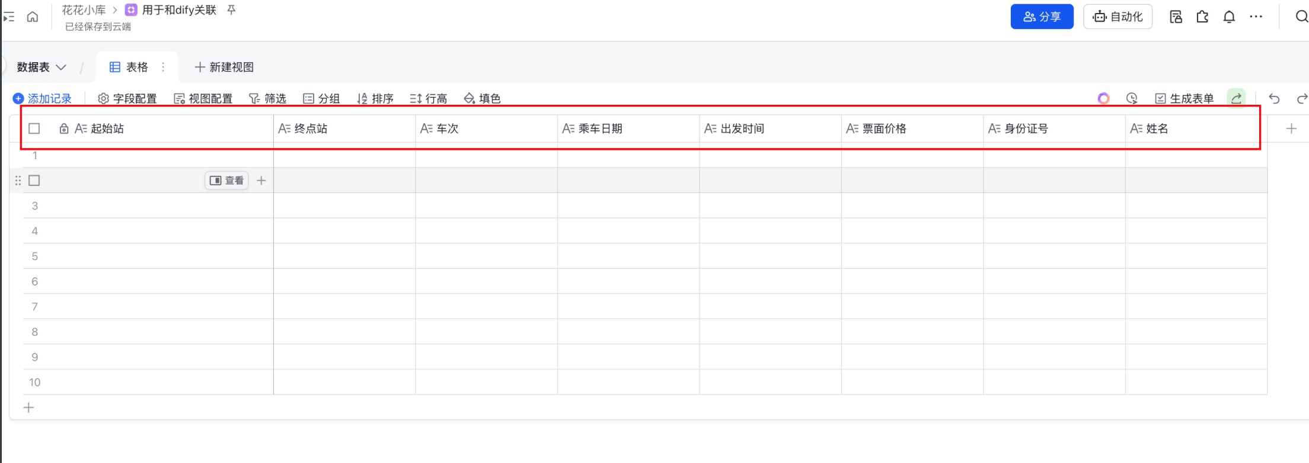Image resolution: width=1309 pixels, height=463 pixels.
Task: Click the 车次 column header
Action: 486,128
